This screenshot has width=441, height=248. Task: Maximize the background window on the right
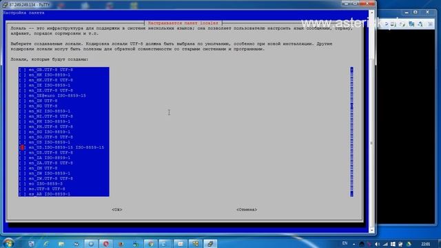(415, 12)
